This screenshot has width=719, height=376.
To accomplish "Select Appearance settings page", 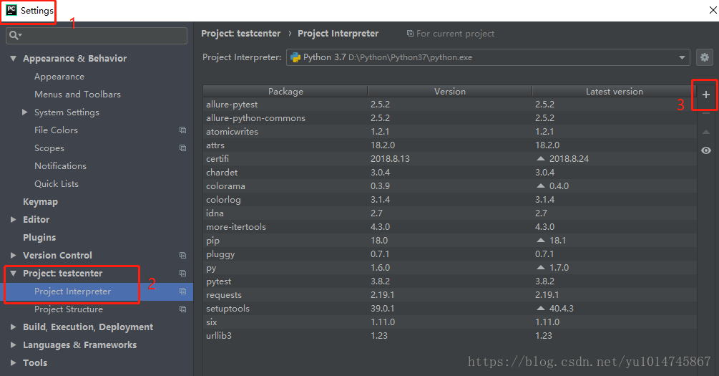I will [x=59, y=77].
